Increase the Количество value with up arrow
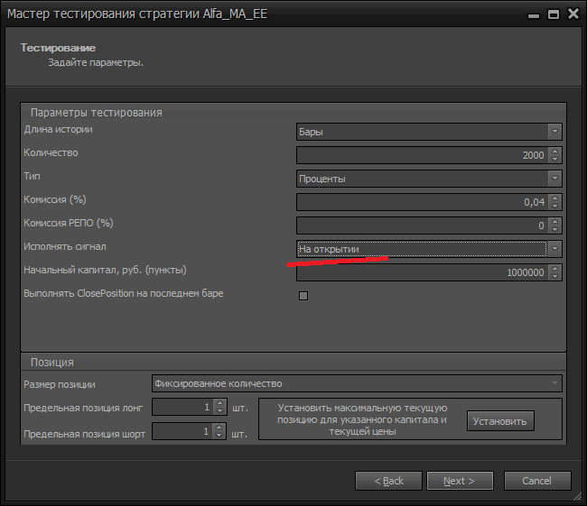Screen dimensions: 587x506 click(x=554, y=152)
